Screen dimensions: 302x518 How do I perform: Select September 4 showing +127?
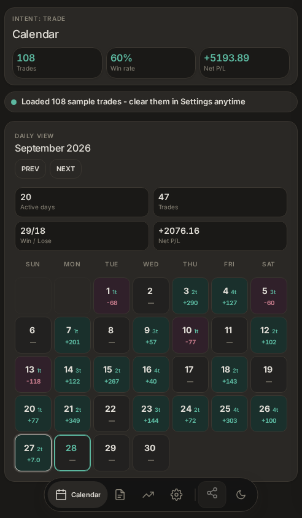click(x=230, y=296)
